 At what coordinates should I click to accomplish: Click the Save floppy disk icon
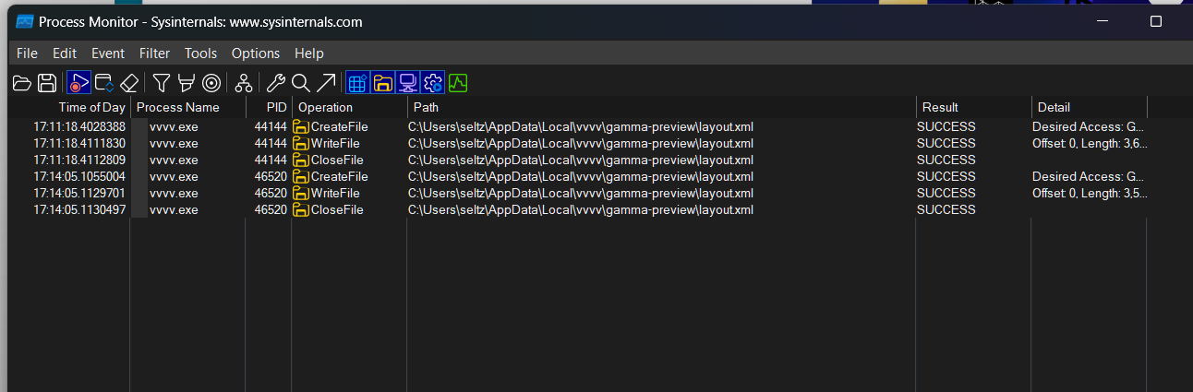click(x=47, y=84)
